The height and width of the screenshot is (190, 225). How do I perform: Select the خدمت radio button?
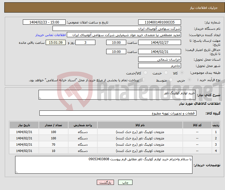(x=166, y=73)
